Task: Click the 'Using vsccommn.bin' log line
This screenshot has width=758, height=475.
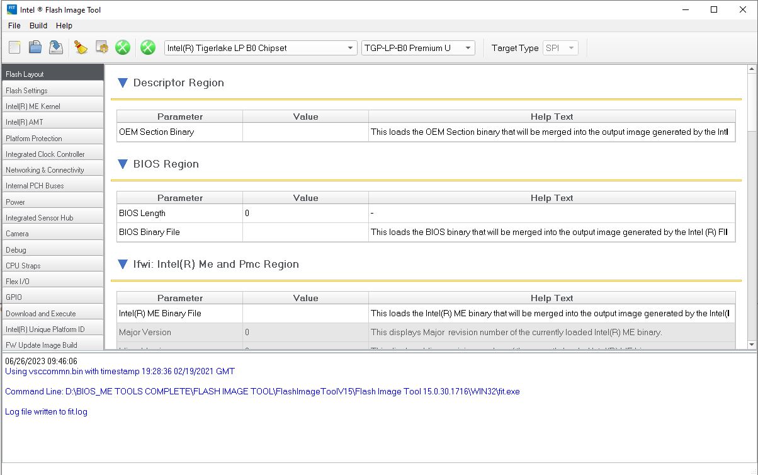Action: coord(120,372)
